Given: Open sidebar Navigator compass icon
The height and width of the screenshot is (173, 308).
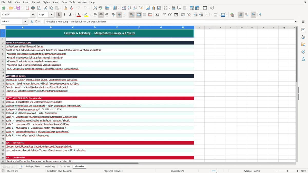Looking at the screenshot, I should (303, 52).
